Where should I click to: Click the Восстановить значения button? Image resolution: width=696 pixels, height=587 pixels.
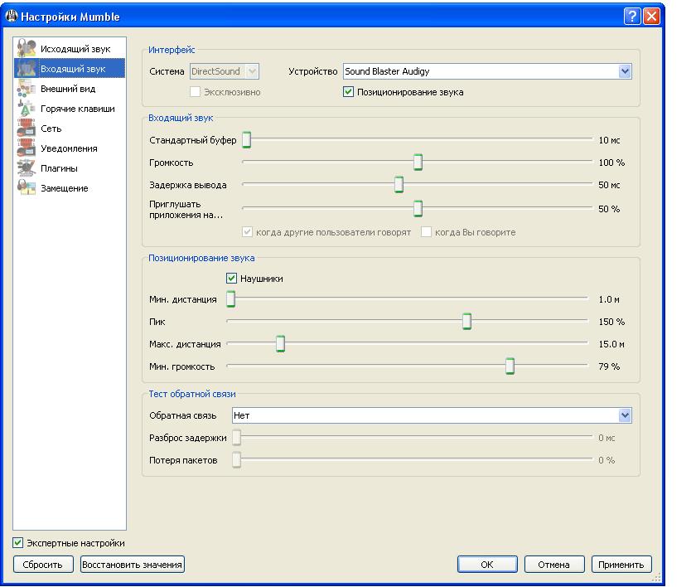[x=132, y=565]
